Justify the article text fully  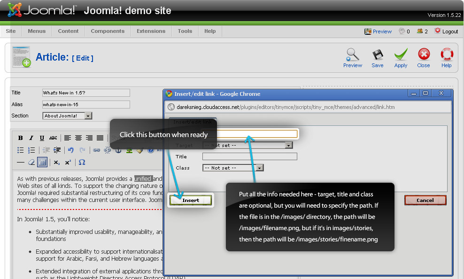point(100,138)
